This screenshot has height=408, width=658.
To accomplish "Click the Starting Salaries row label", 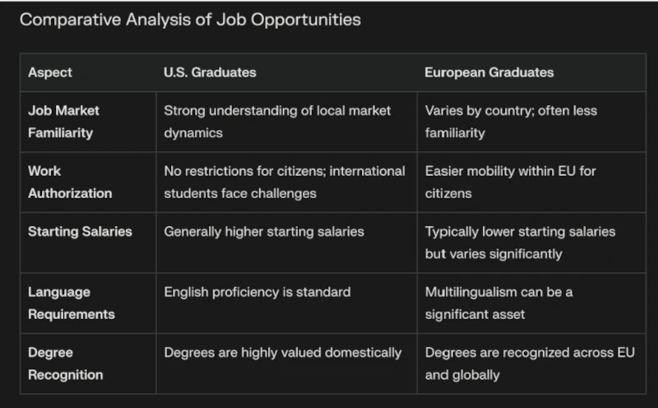I will (x=80, y=232).
